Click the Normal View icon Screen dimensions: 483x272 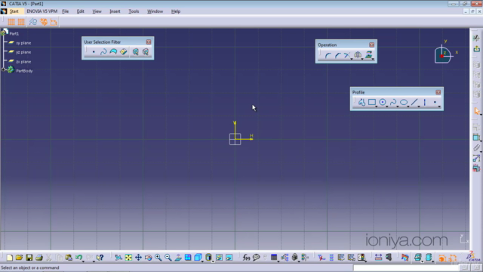click(178, 258)
